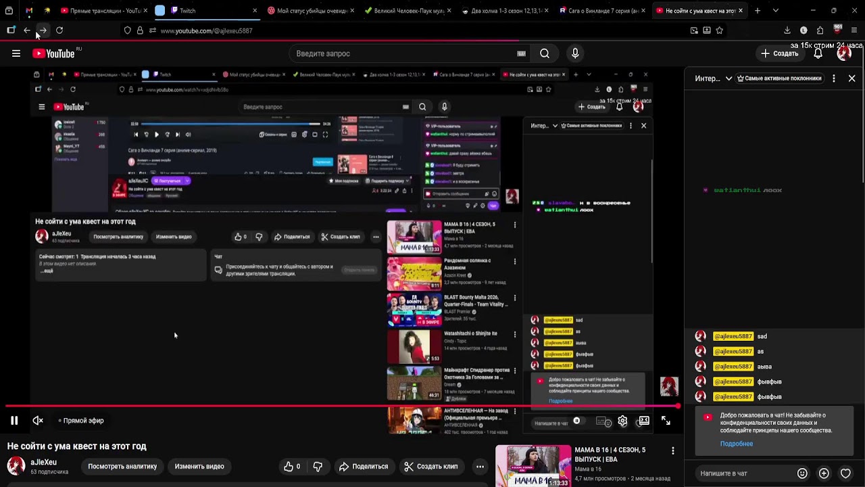Image resolution: width=865 pixels, height=487 pixels.
Task: Go forward one page in browser
Action: point(43,30)
